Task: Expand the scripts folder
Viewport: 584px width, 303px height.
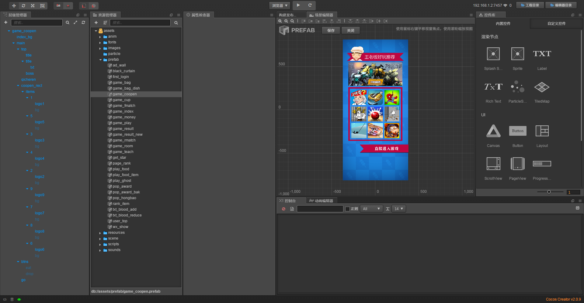Action: [100, 244]
